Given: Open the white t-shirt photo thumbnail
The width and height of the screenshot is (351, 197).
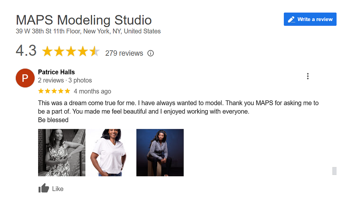Looking at the screenshot, I should 111,153.
